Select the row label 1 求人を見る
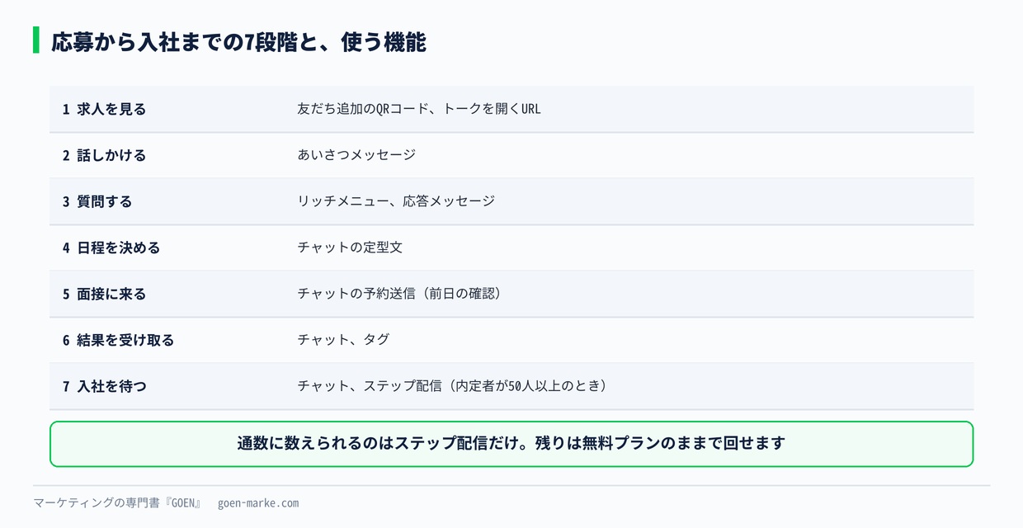 click(104, 109)
